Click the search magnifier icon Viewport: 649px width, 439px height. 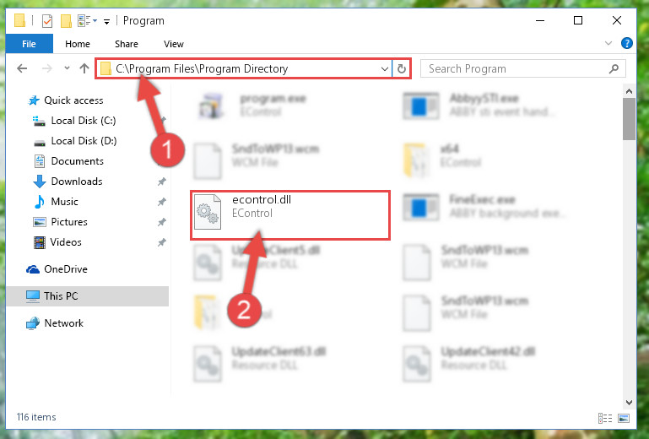tap(614, 68)
